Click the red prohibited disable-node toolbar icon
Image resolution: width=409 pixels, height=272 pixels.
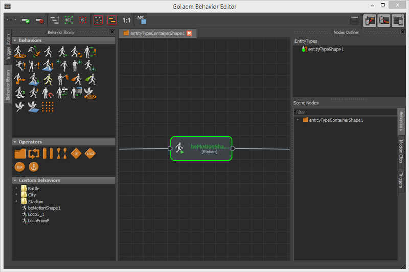point(40,20)
